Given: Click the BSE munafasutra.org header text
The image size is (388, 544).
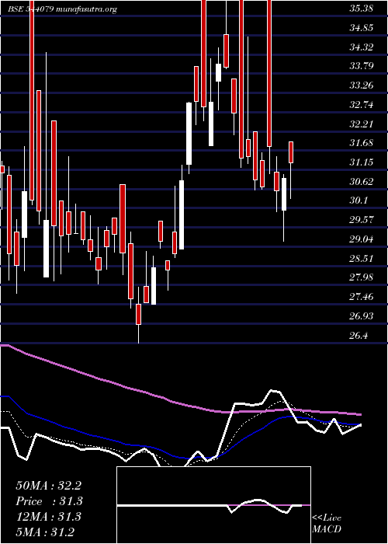Looking at the screenshot, I should [62, 9].
